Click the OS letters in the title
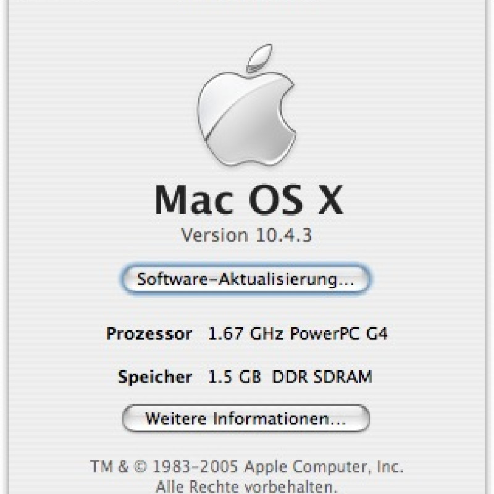This screenshot has height=494, width=494. coord(275,199)
